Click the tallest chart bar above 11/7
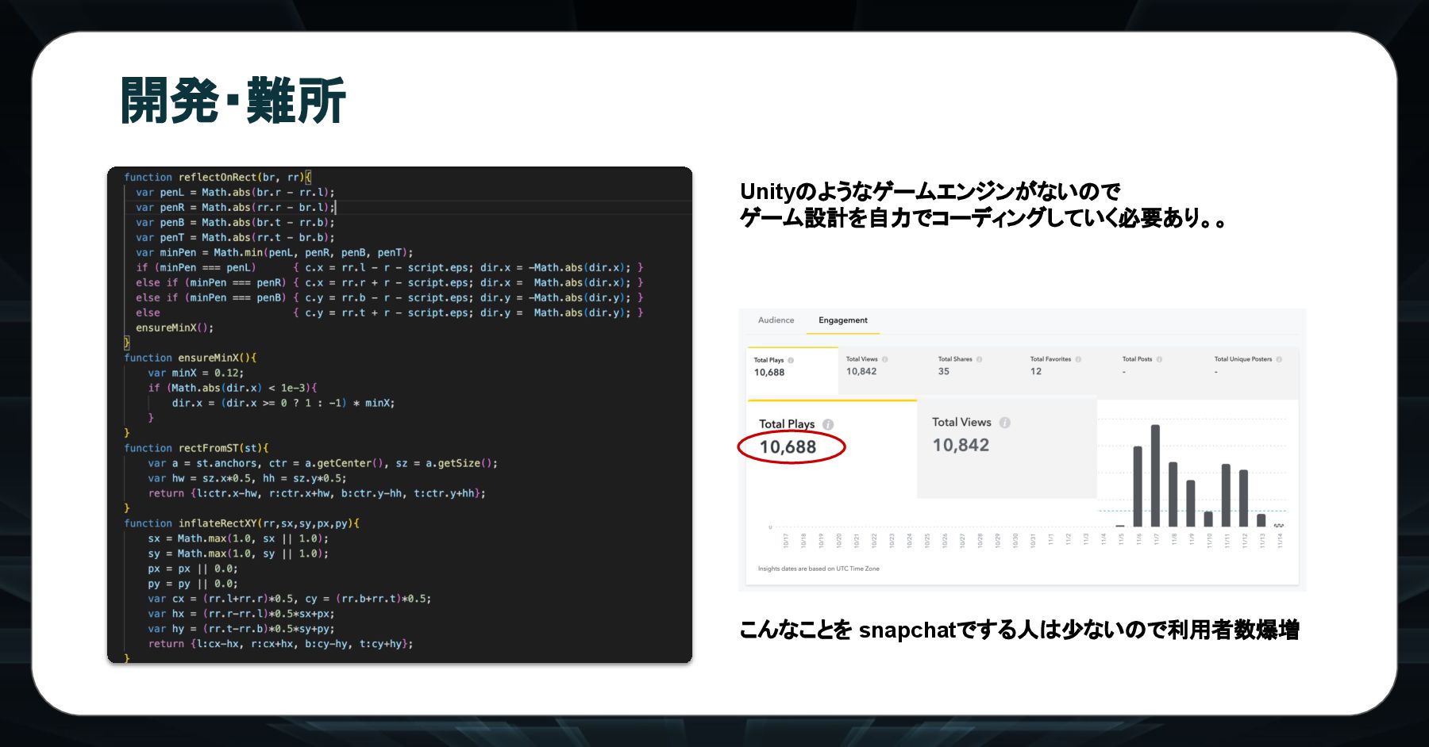Image resolution: width=1429 pixels, height=747 pixels. click(x=1155, y=476)
